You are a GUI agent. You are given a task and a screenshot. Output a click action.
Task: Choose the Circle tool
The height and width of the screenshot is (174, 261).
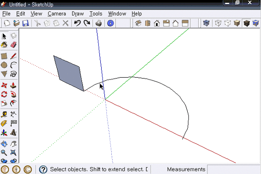[x=4, y=65]
